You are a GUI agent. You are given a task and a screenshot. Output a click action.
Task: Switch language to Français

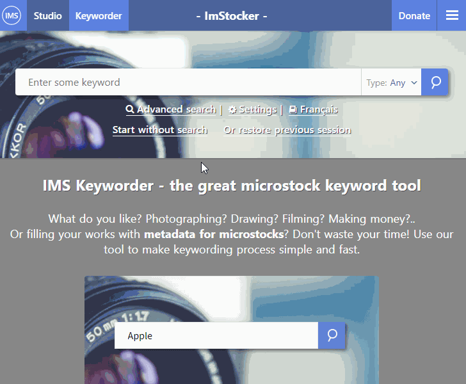(314, 109)
